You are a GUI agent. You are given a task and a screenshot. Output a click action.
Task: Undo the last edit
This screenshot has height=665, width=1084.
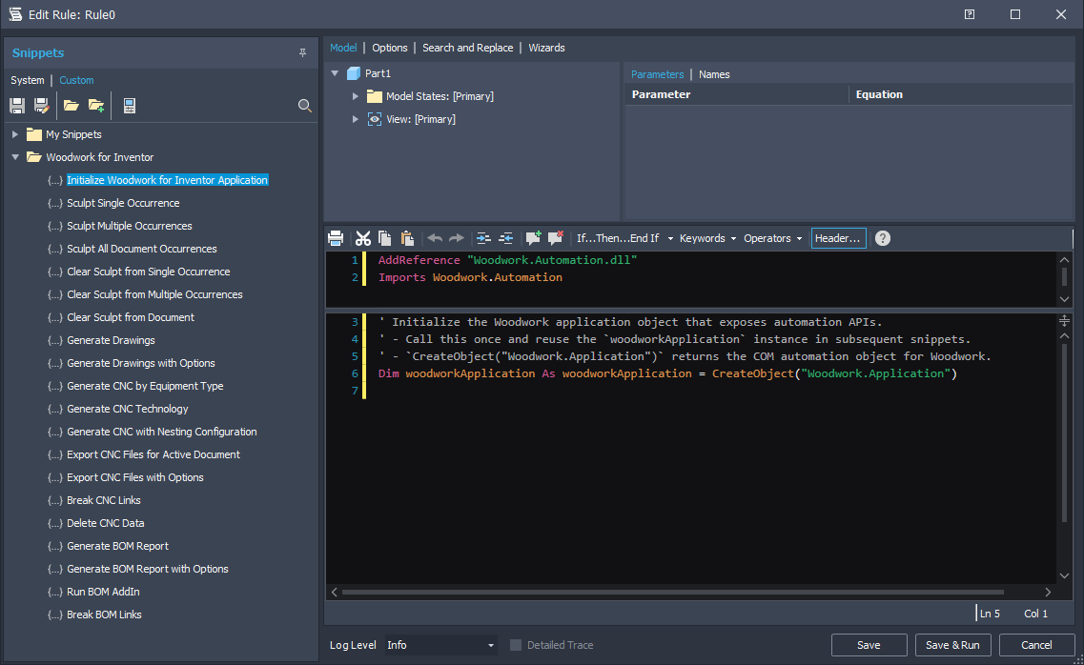434,238
